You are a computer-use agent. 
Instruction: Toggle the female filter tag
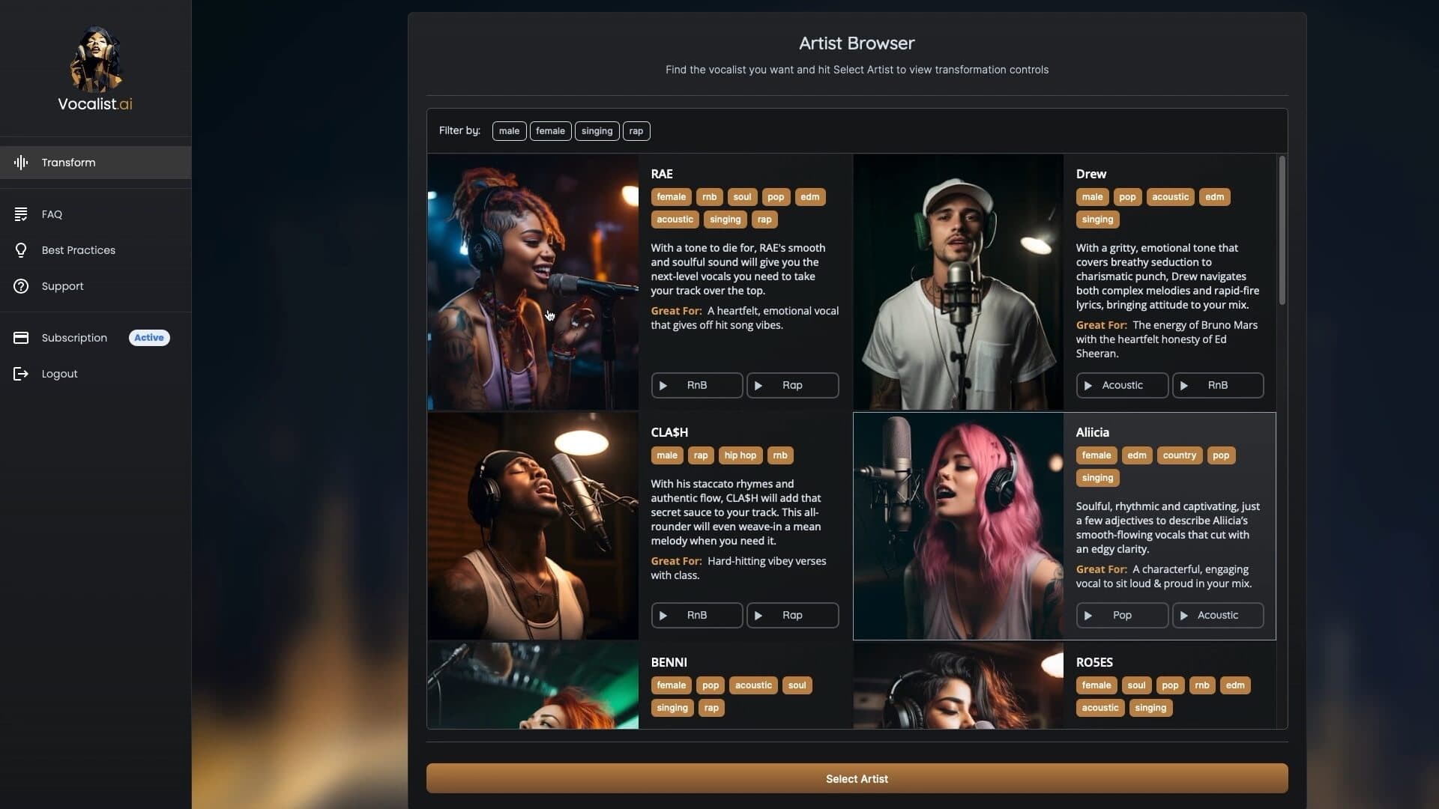pyautogui.click(x=550, y=131)
